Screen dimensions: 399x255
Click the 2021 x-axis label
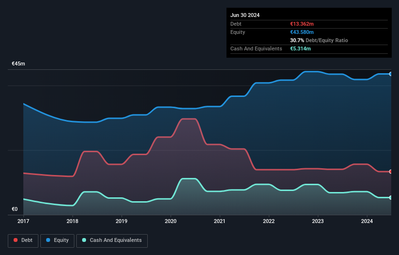click(x=220, y=221)
